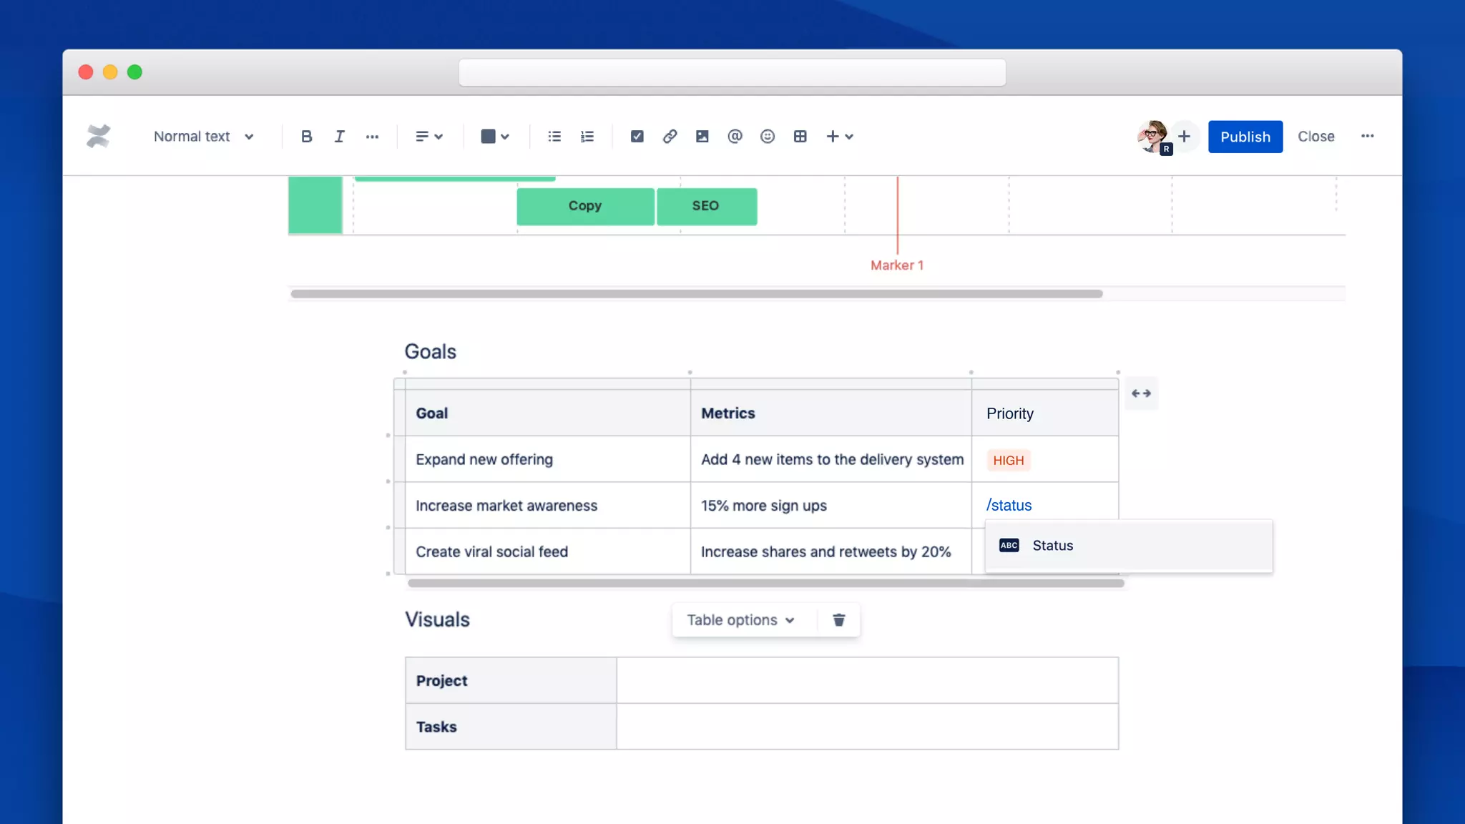Image resolution: width=1465 pixels, height=824 pixels.
Task: Mention a person with @ icon
Action: pos(735,137)
